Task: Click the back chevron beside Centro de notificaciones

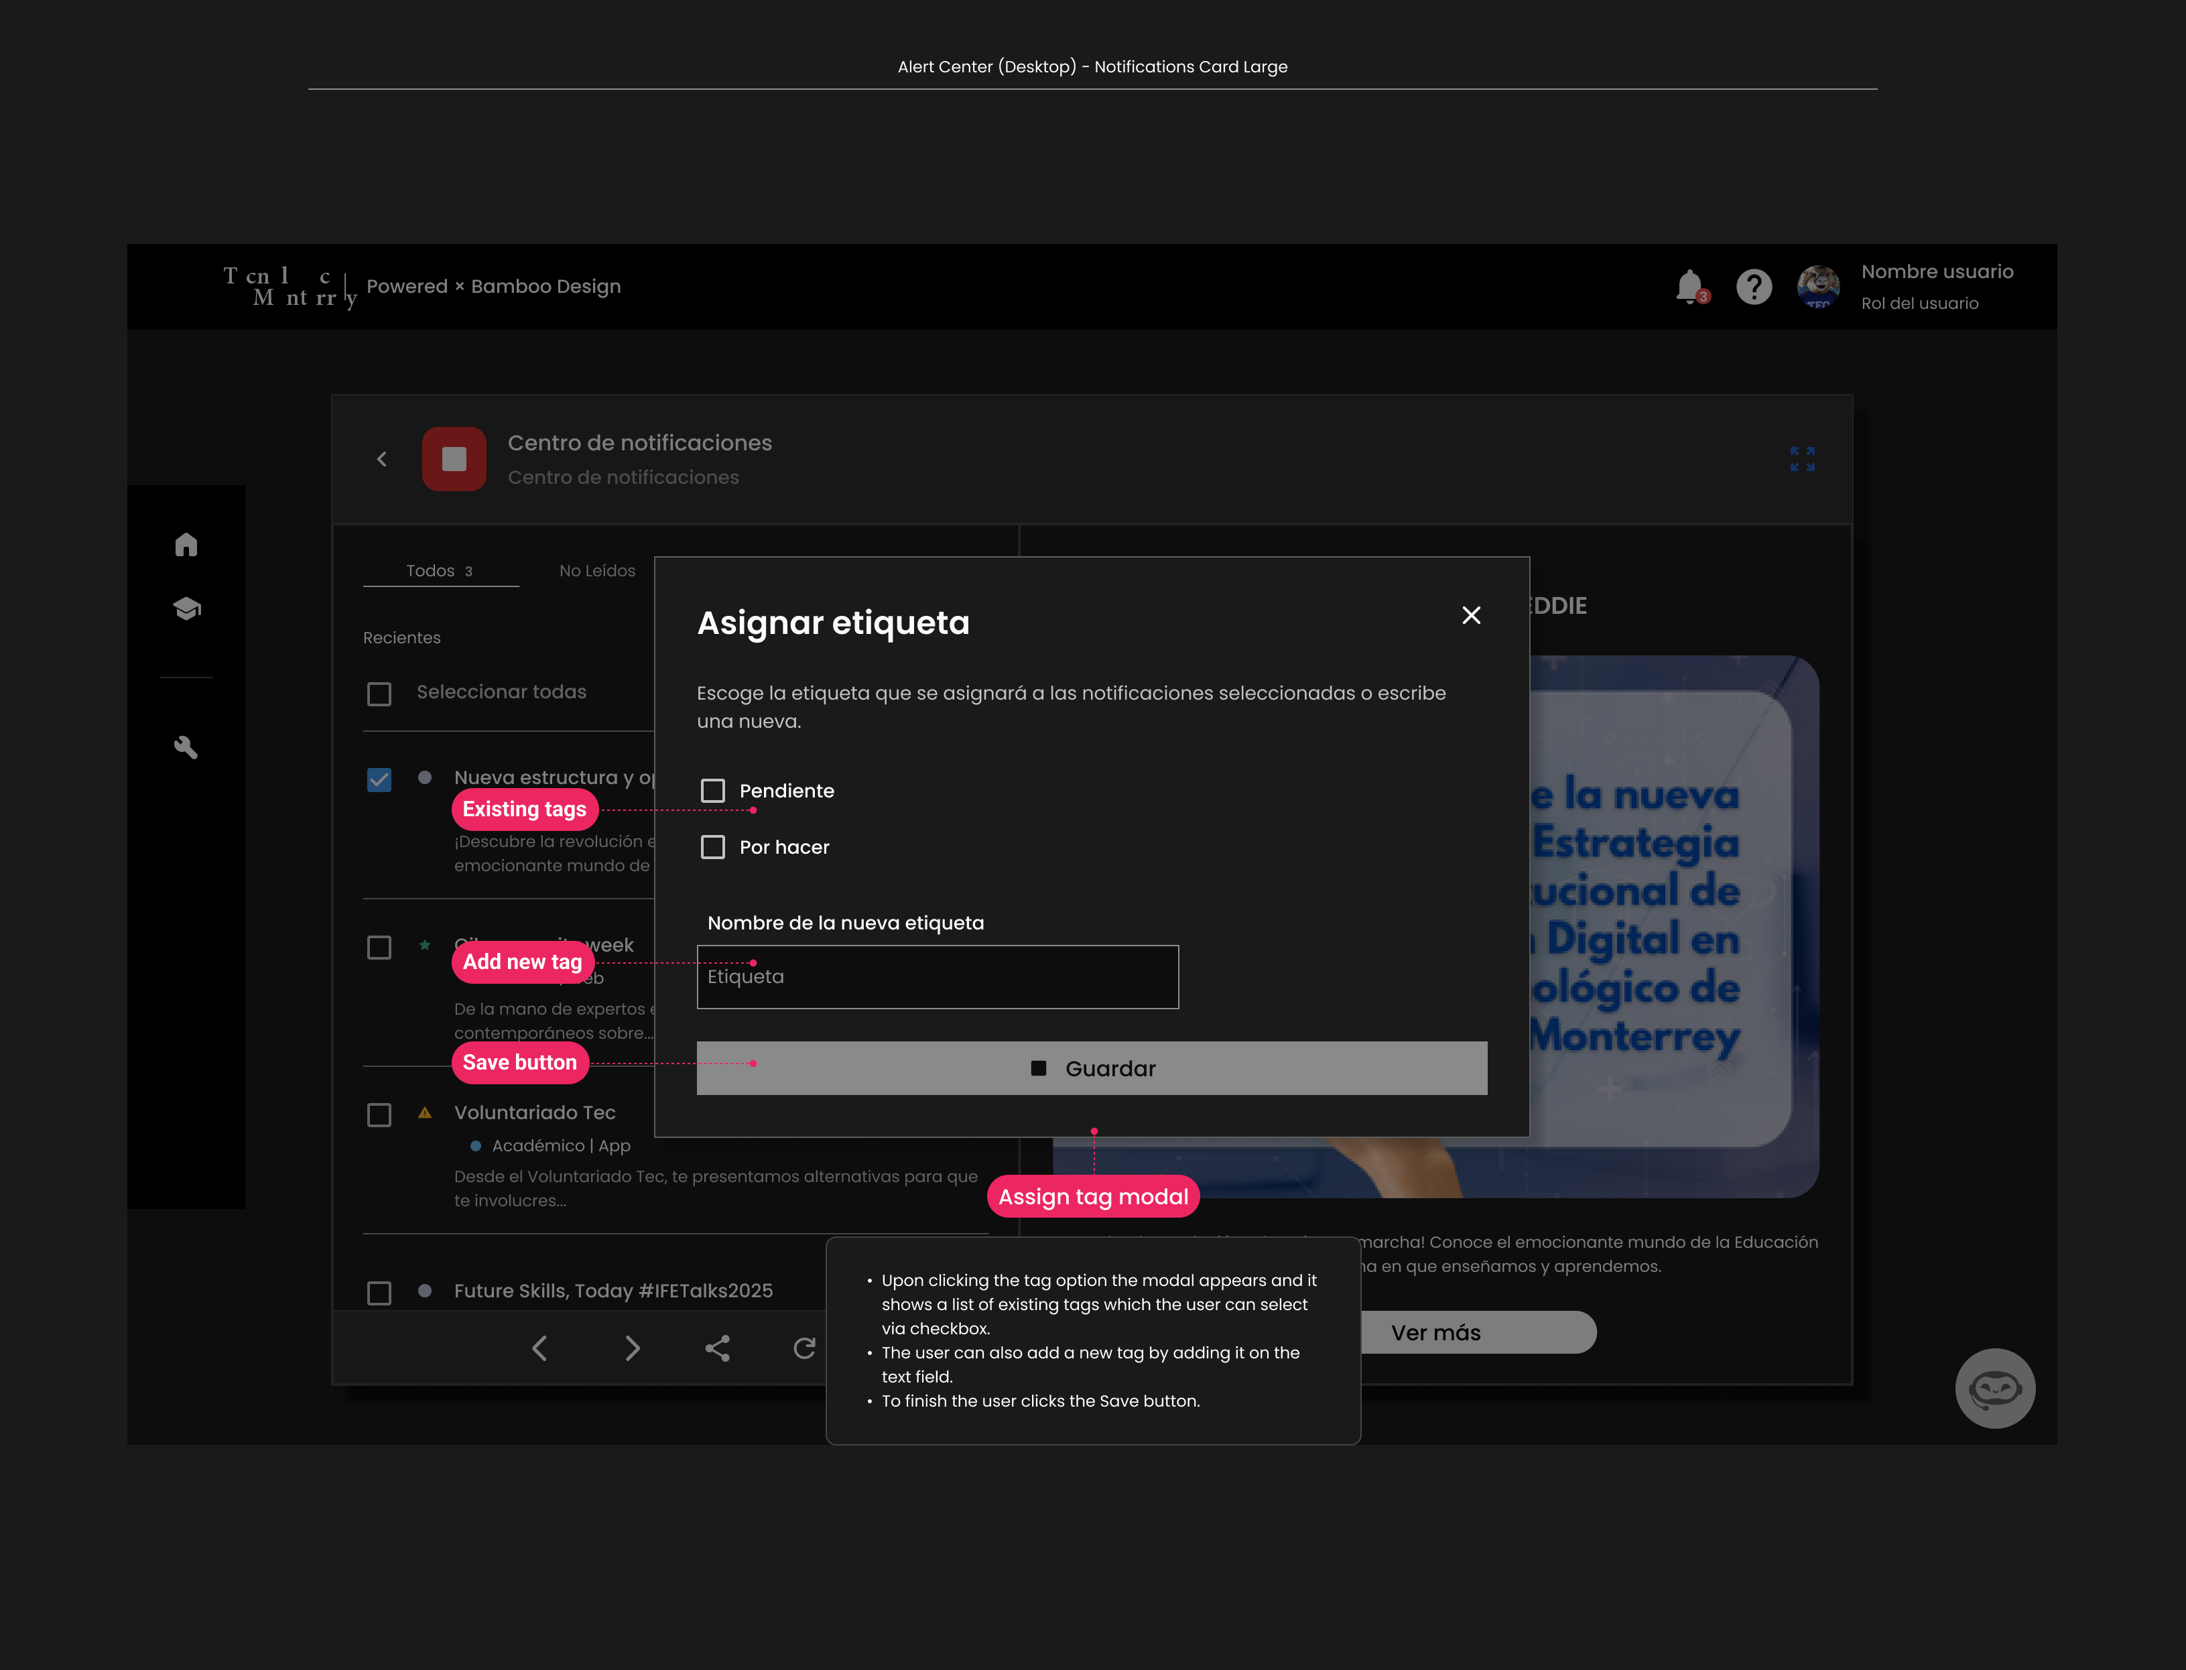Action: [x=382, y=459]
